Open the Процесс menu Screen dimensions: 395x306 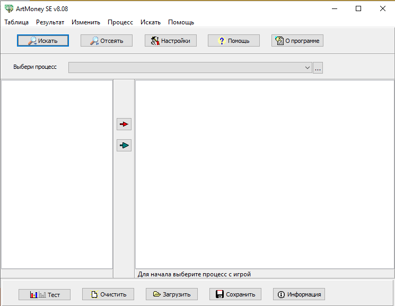pyautogui.click(x=120, y=22)
